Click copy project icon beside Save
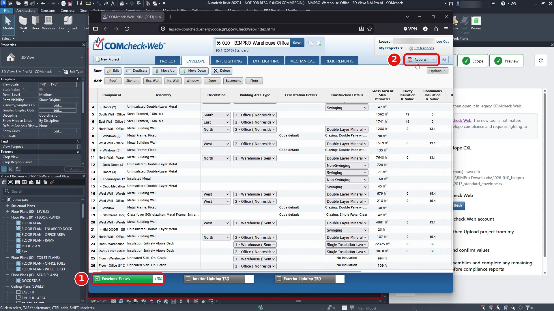This screenshot has height=311, width=554. point(311,43)
